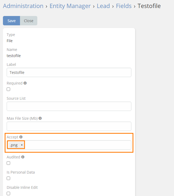Click the empty area of the Accept field
Image resolution: width=174 pixels, height=196 pixels.
pos(77,145)
